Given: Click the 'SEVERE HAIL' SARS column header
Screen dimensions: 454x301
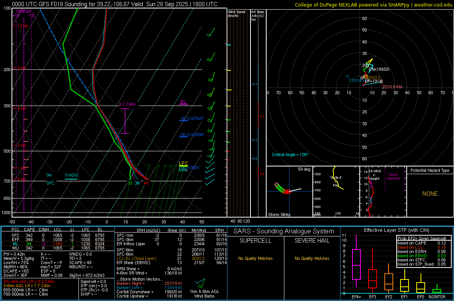Looking at the screenshot, I should [312, 241].
